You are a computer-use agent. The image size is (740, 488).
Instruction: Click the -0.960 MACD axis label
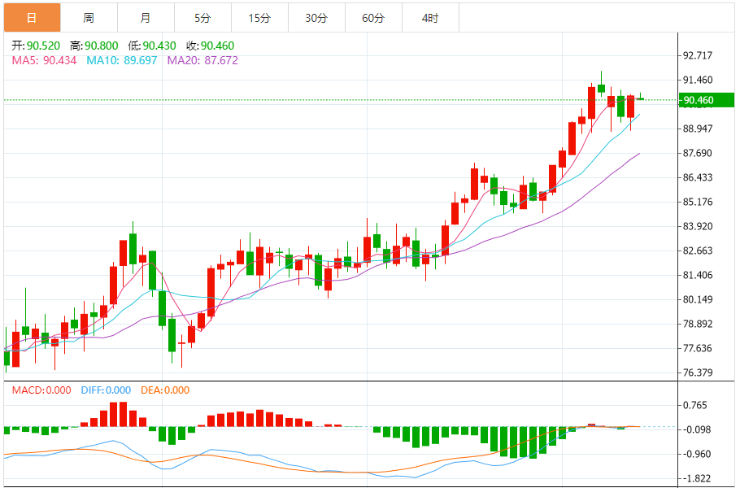coord(697,454)
